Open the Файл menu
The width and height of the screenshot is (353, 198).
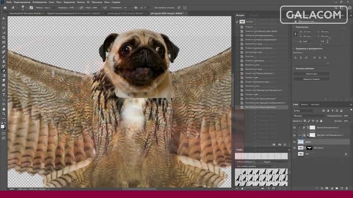pyautogui.click(x=9, y=2)
